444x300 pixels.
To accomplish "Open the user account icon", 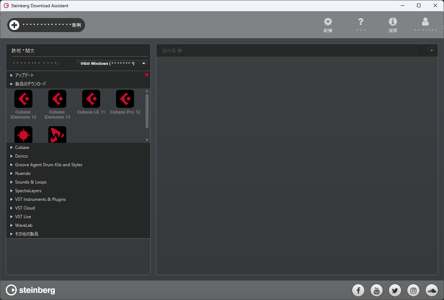I will tap(425, 22).
